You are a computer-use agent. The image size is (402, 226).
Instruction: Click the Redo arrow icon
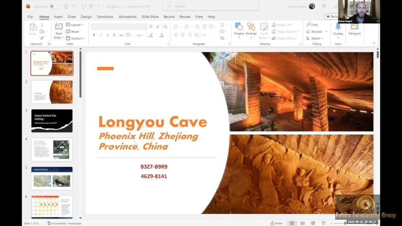tap(83, 6)
